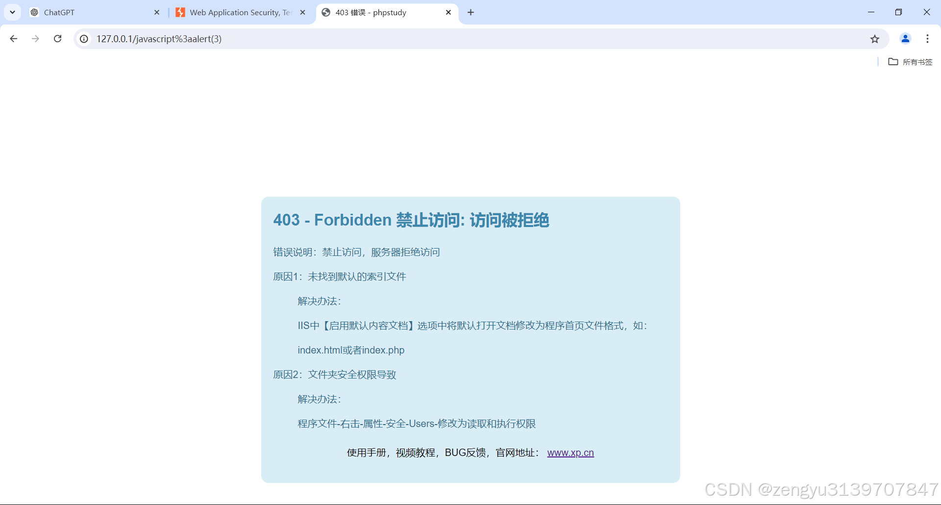Go forward to the next page

point(35,39)
